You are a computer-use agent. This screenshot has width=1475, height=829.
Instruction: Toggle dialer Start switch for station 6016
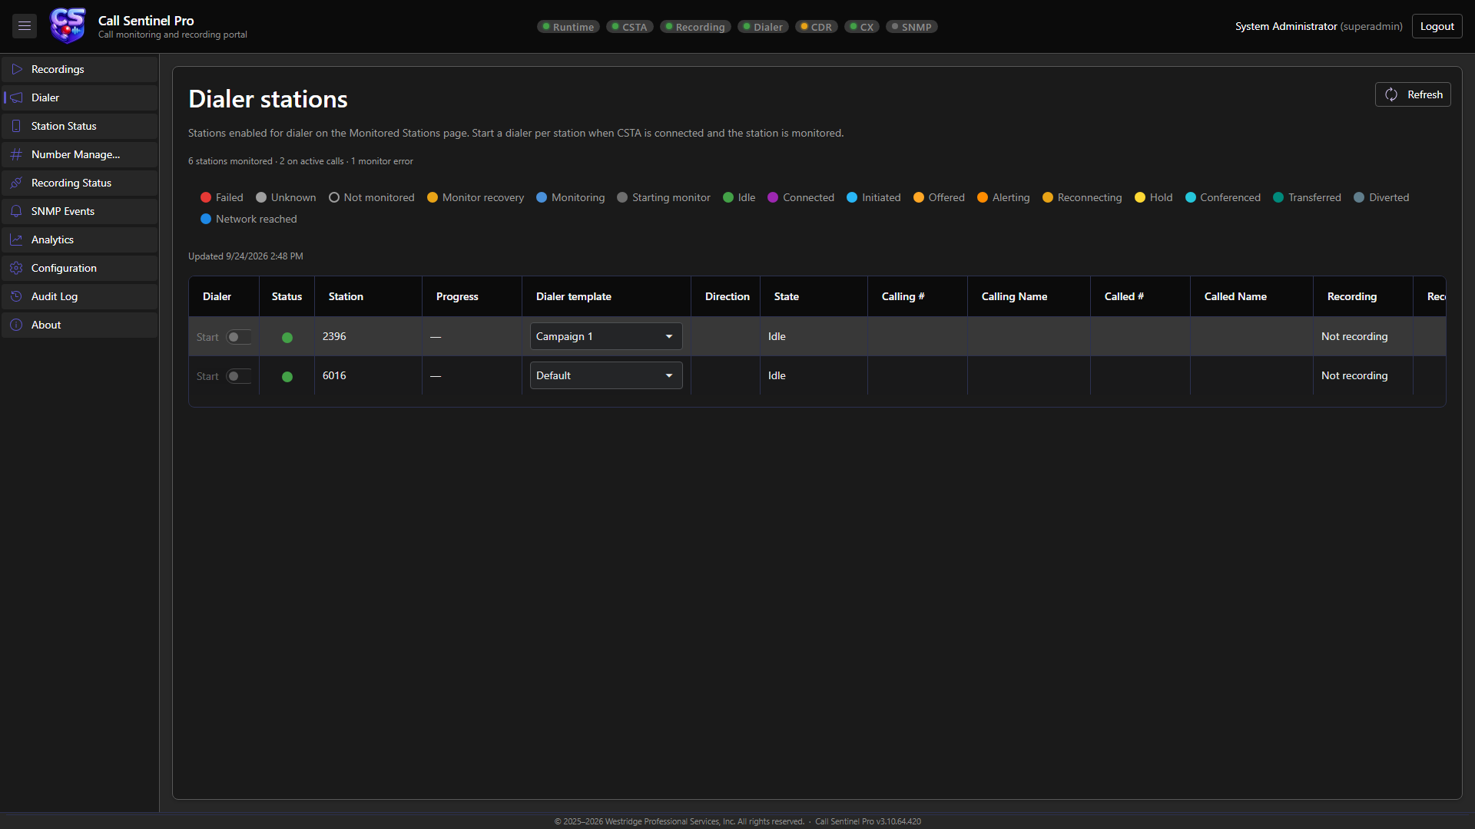click(239, 376)
